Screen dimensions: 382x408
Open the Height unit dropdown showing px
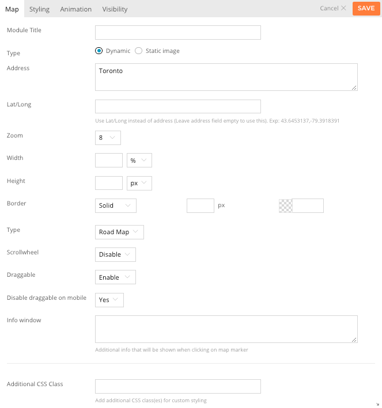pos(139,183)
